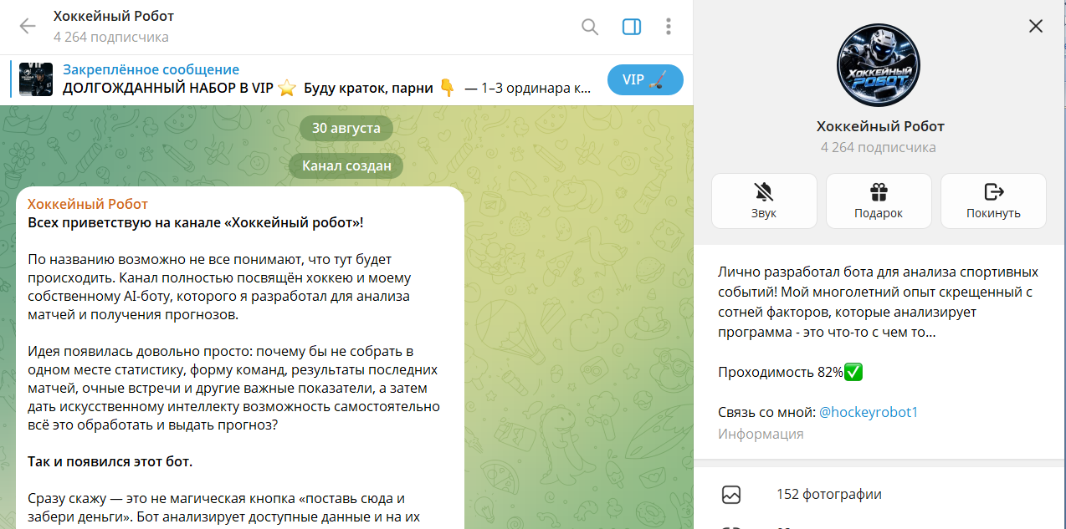Click the profile name under the avatar
This screenshot has width=1066, height=529.
pyautogui.click(x=880, y=126)
